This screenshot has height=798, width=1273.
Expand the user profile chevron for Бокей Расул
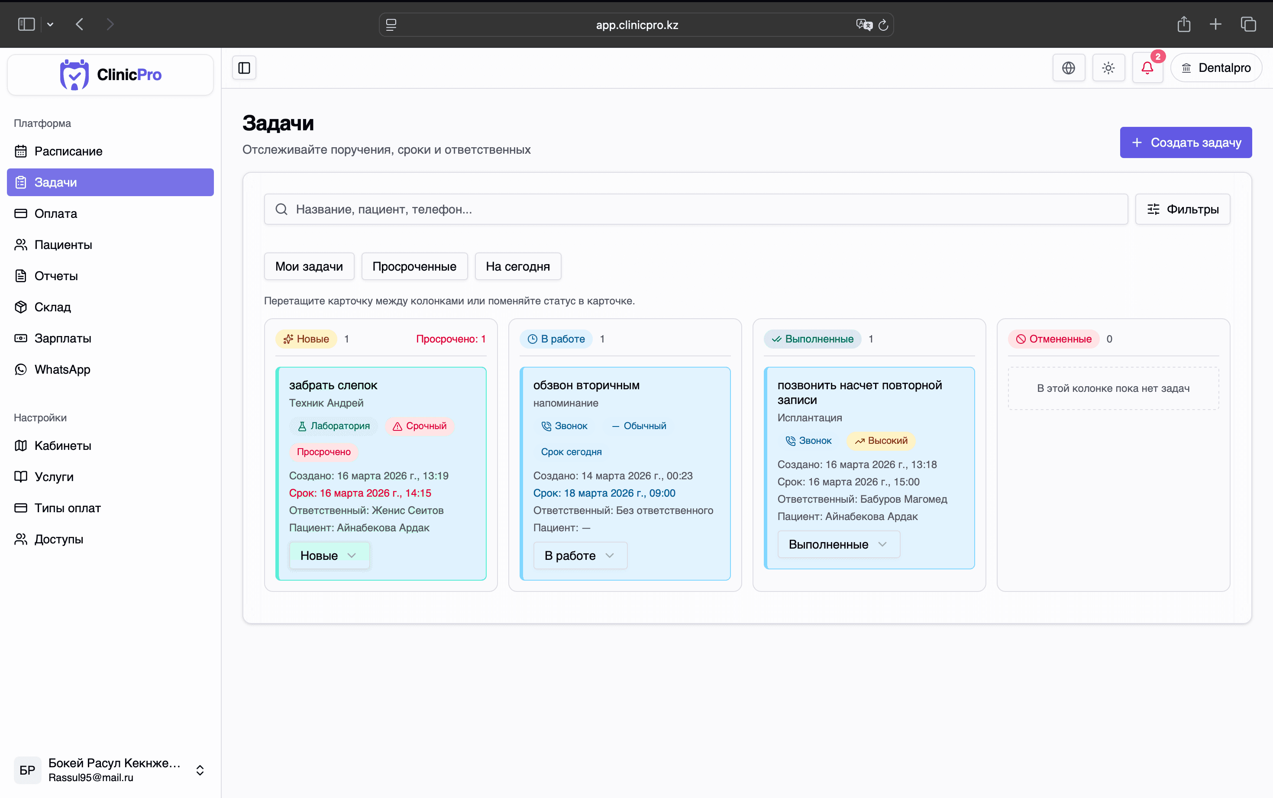[200, 770]
